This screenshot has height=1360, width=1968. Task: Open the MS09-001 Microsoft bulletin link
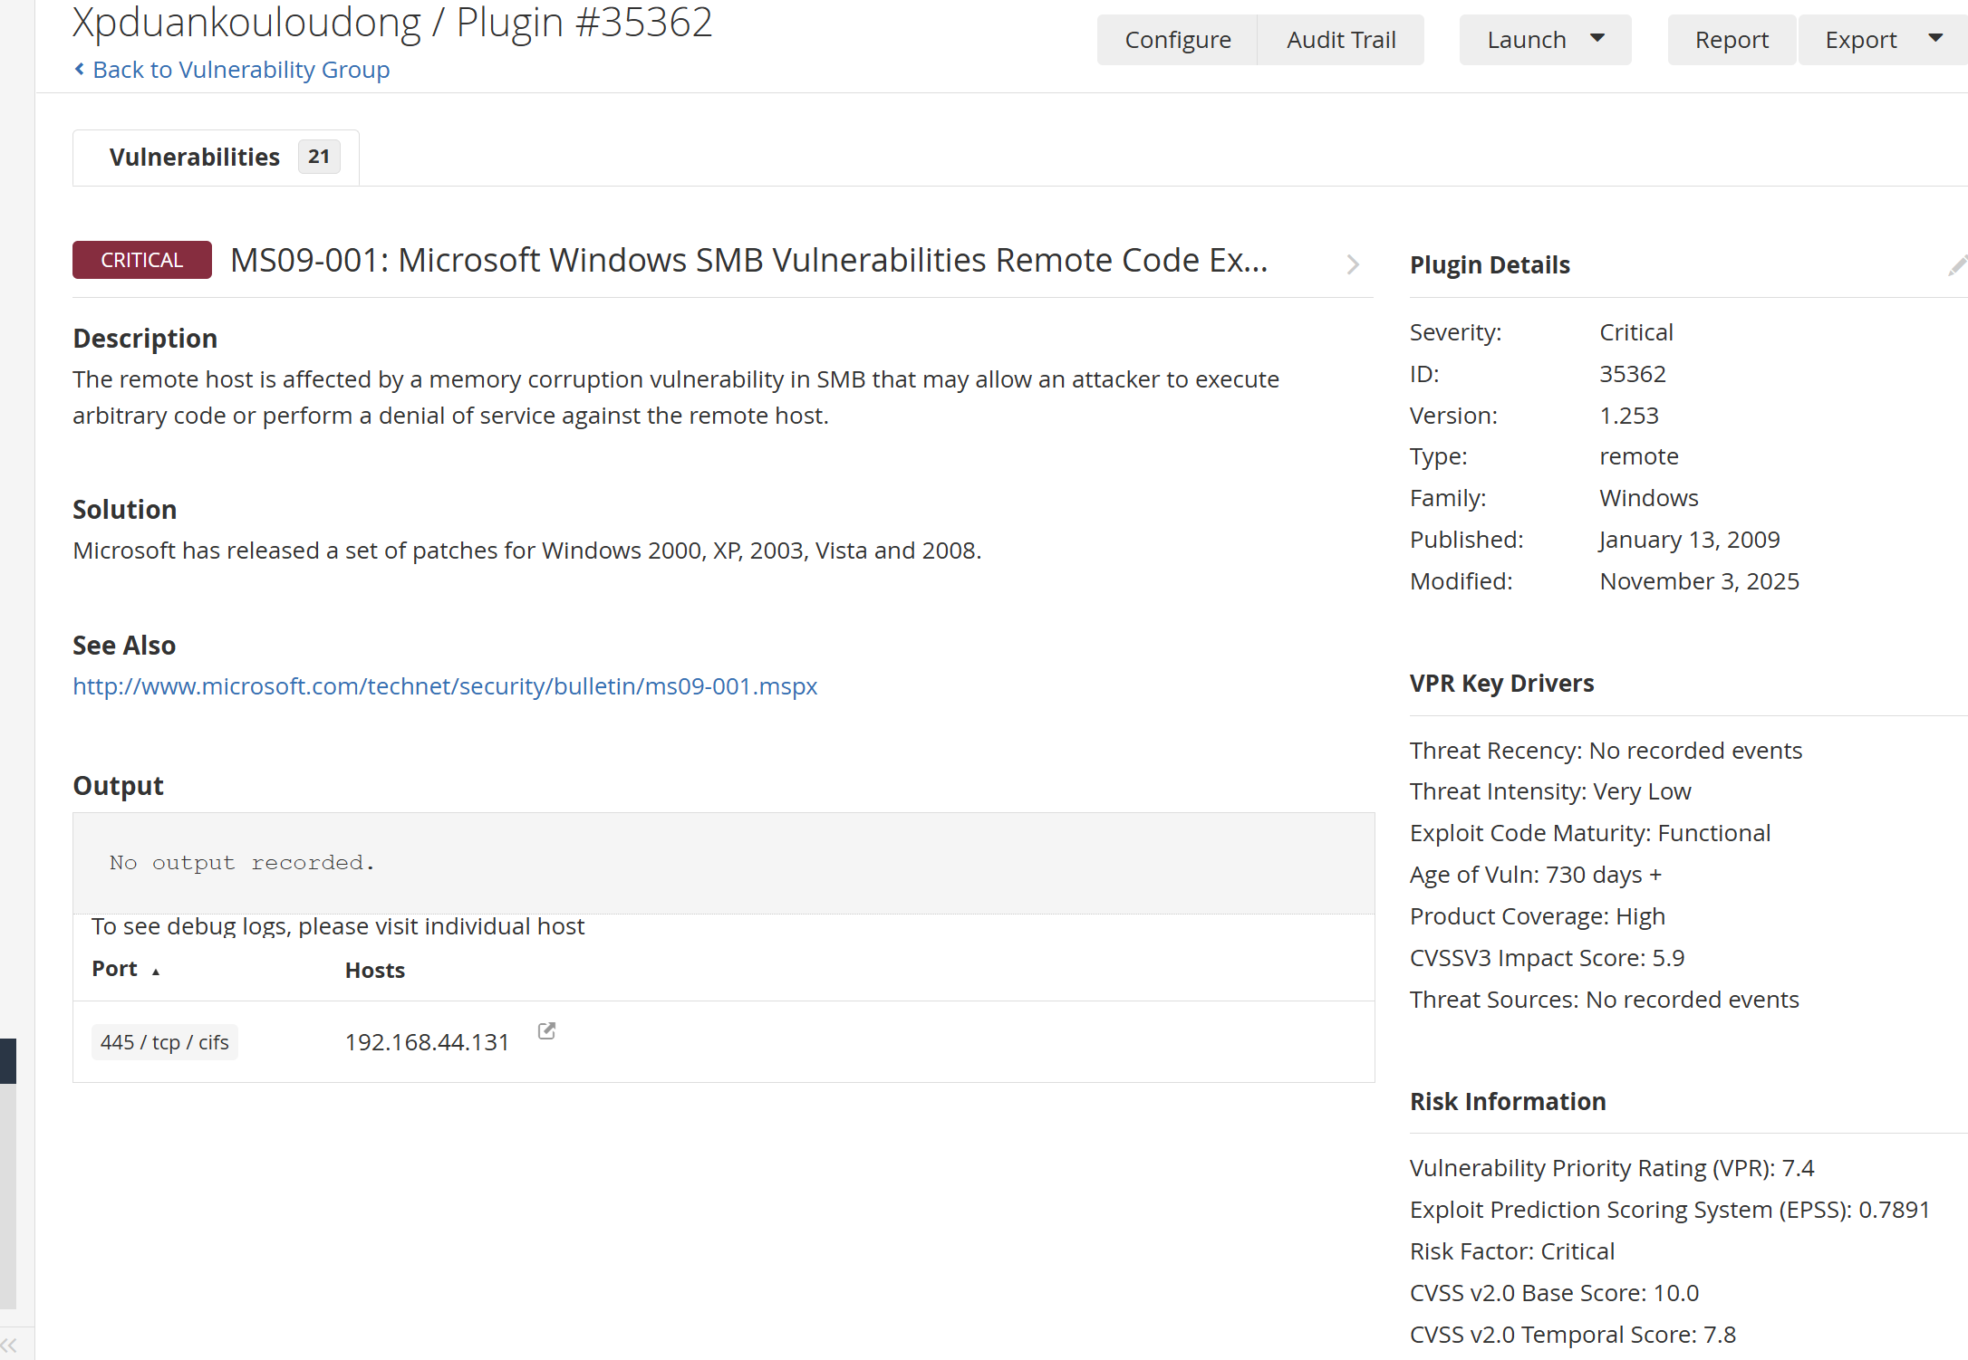(445, 686)
